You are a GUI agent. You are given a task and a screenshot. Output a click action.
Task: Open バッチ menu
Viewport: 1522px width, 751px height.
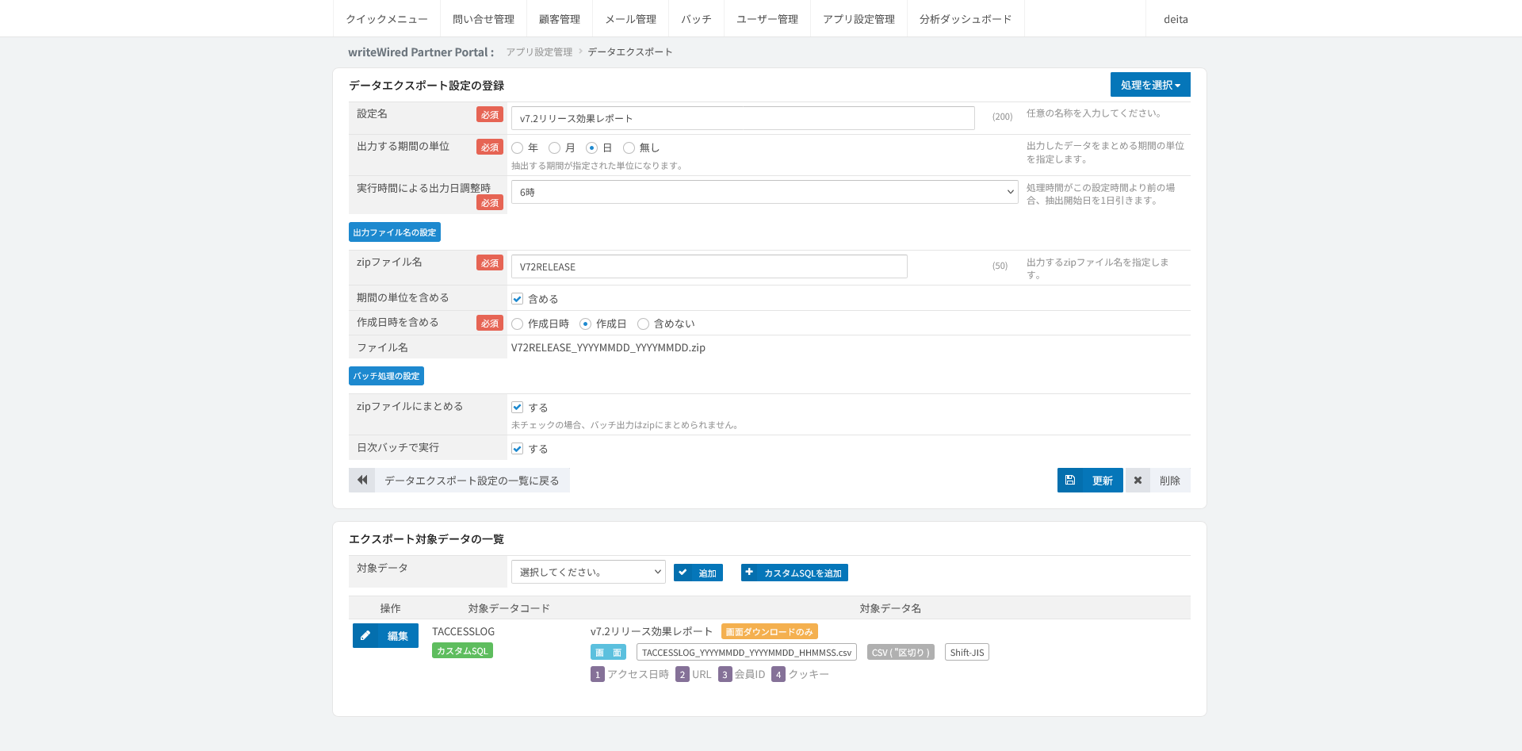click(x=696, y=19)
